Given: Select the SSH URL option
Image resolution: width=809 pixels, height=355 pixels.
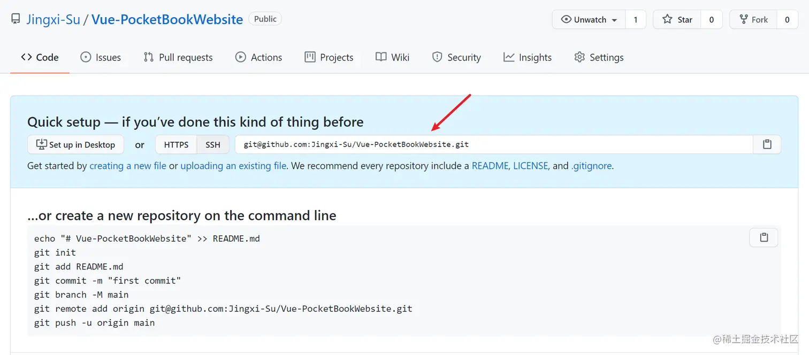Looking at the screenshot, I should [213, 144].
